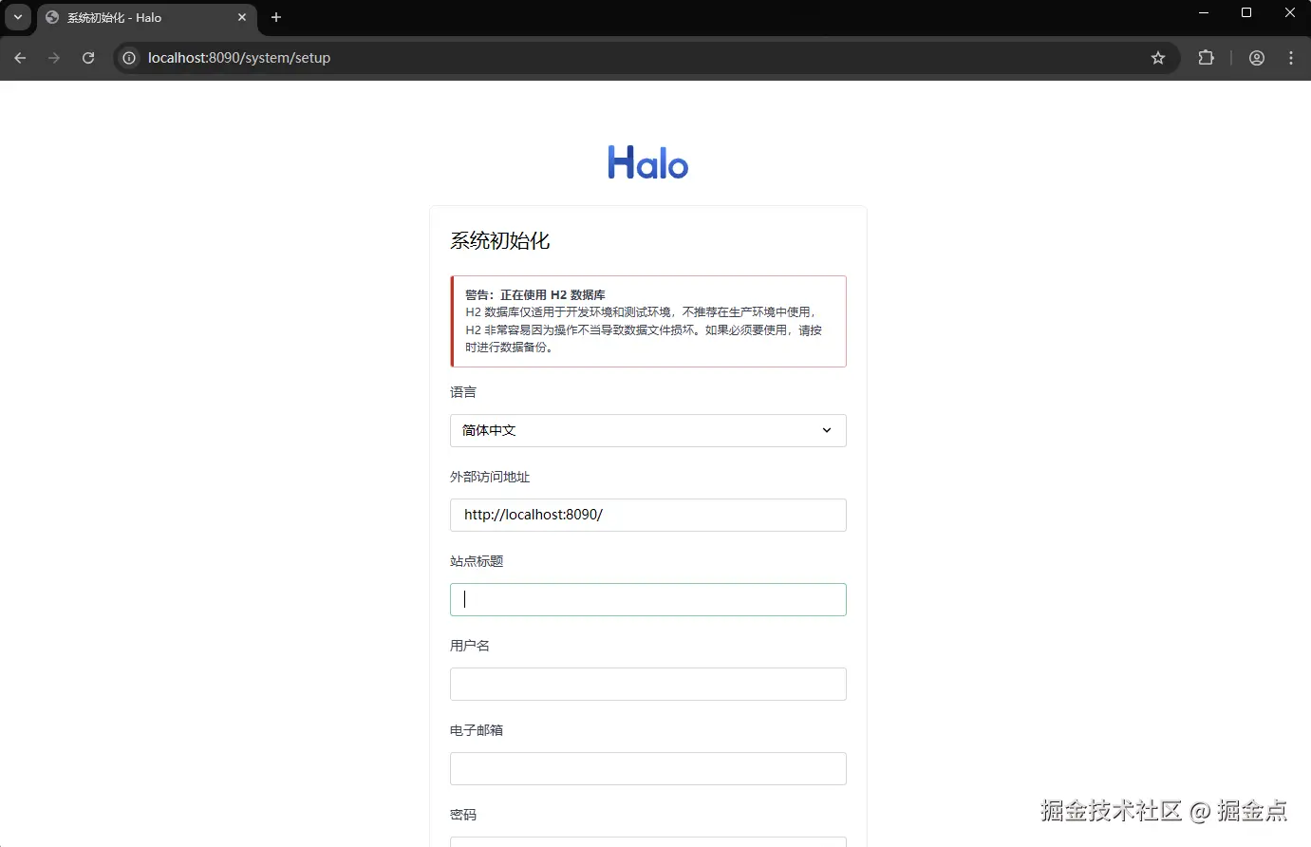
Task: Minimize the browser window
Action: click(1204, 13)
